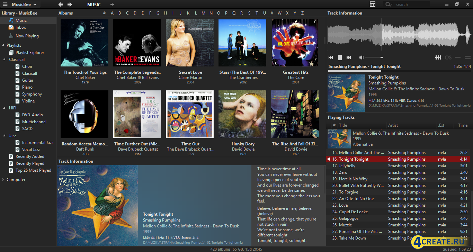The image size is (473, 252).
Task: Sort playing tracks by .Ext column
Action: tap(441, 125)
